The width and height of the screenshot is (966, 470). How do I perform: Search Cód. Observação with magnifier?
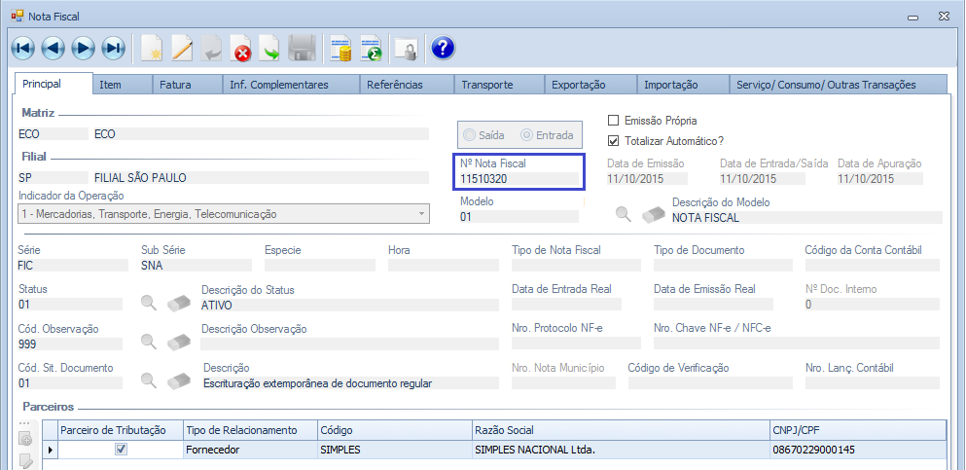(149, 341)
